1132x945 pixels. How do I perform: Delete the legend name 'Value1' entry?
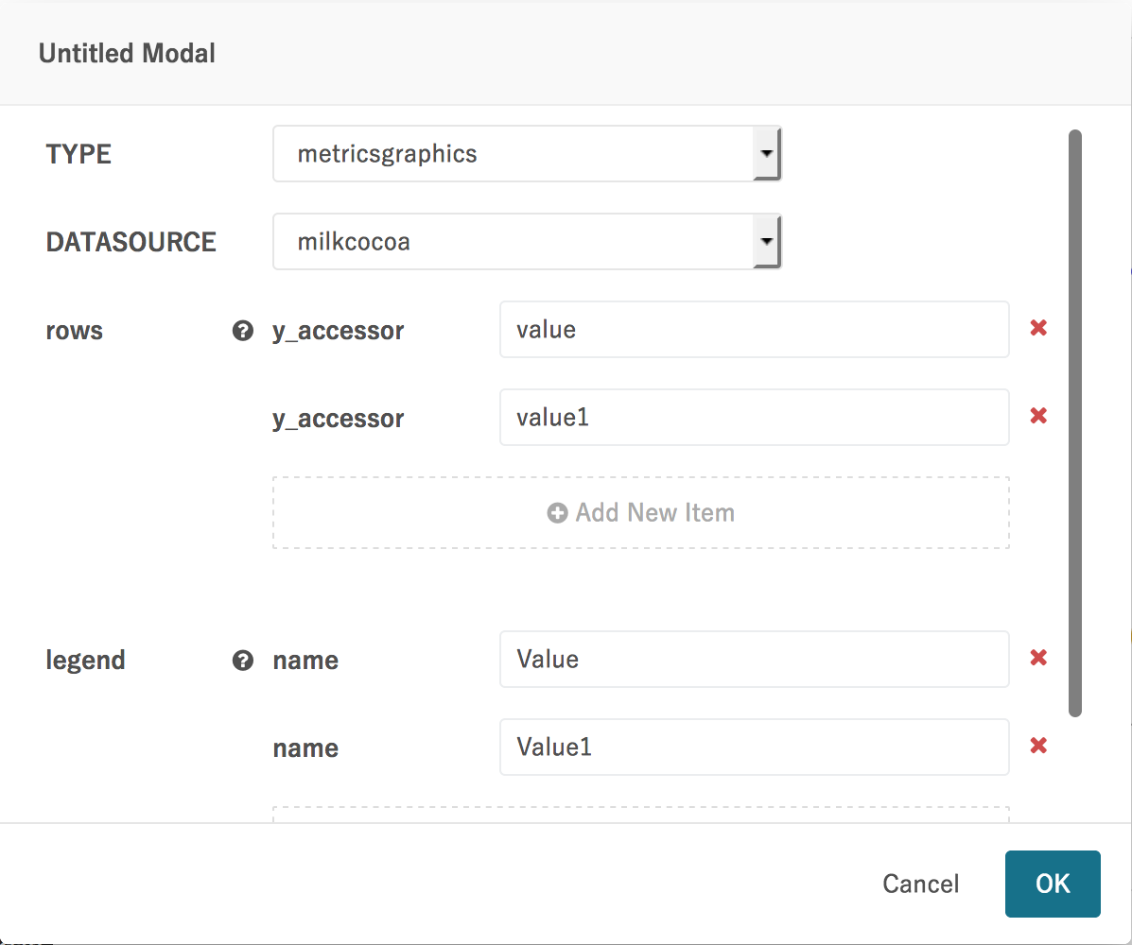point(1038,747)
